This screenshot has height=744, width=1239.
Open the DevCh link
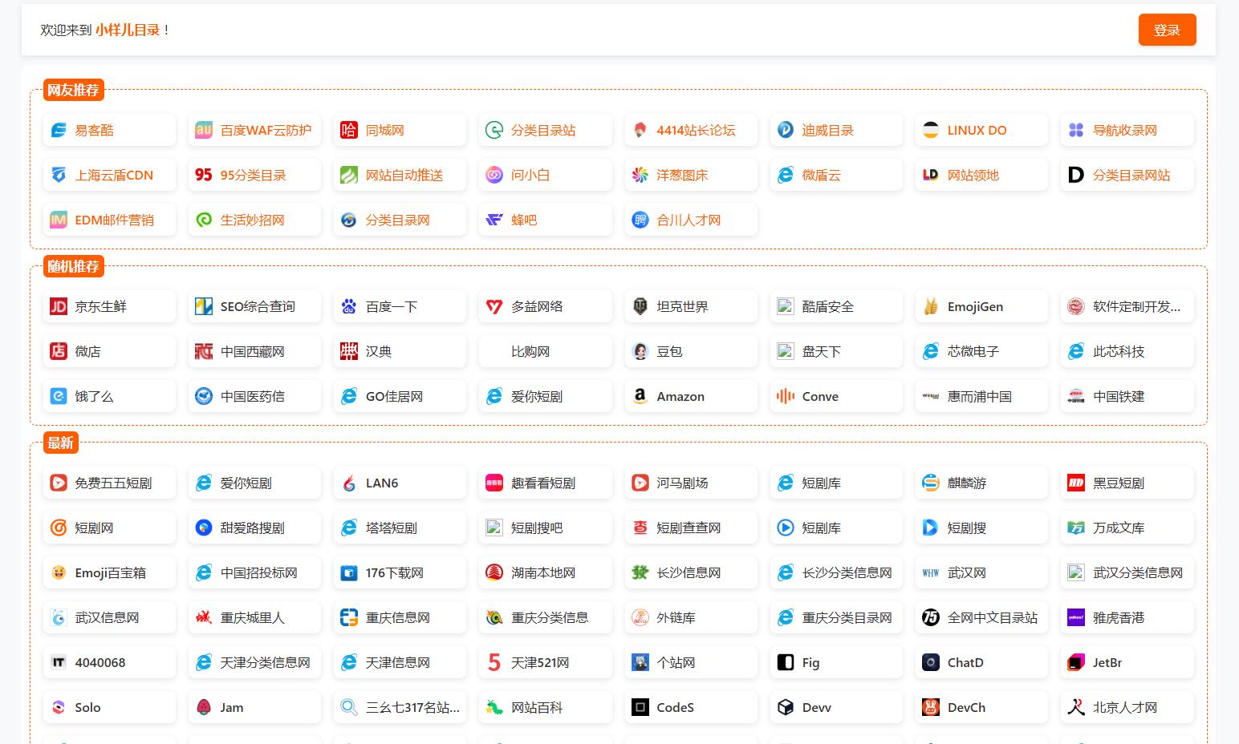(966, 707)
